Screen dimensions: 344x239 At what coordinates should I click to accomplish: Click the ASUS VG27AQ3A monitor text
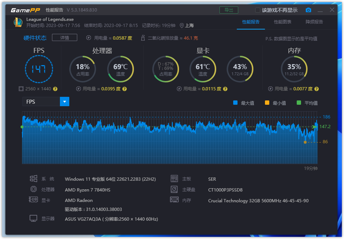point(112,219)
